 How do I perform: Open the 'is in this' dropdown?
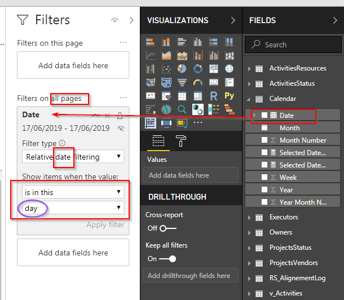[x=73, y=192]
